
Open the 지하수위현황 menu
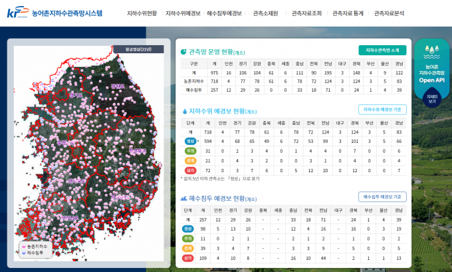point(142,13)
